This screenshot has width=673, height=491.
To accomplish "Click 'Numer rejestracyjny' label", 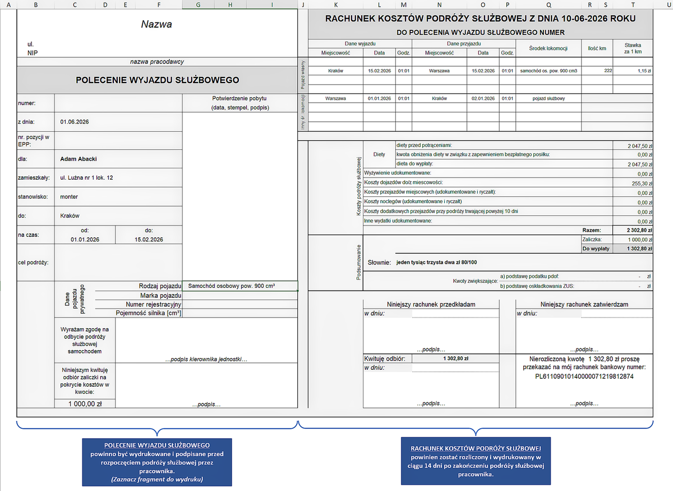I will click(x=153, y=304).
